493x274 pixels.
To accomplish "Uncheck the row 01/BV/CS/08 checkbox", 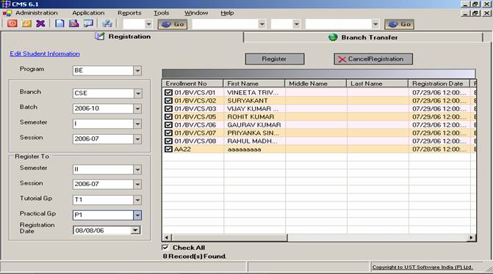I will coord(168,141).
